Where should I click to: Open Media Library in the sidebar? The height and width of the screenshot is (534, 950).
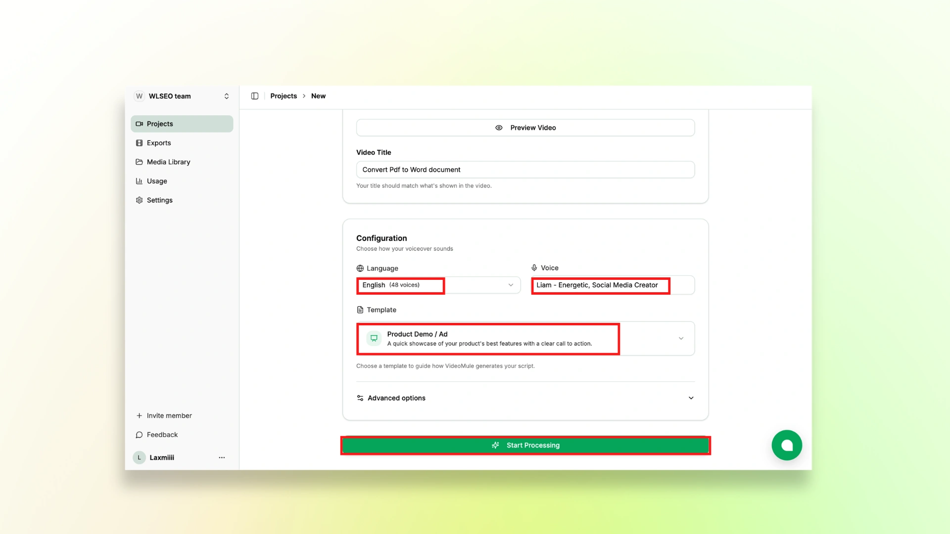[168, 162]
